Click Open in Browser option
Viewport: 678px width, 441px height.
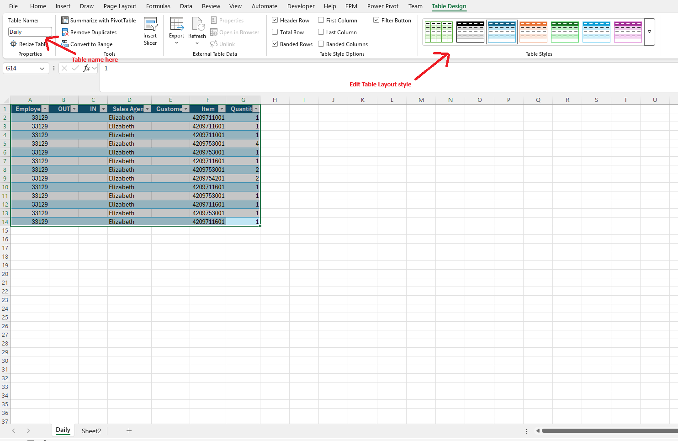pyautogui.click(x=234, y=32)
